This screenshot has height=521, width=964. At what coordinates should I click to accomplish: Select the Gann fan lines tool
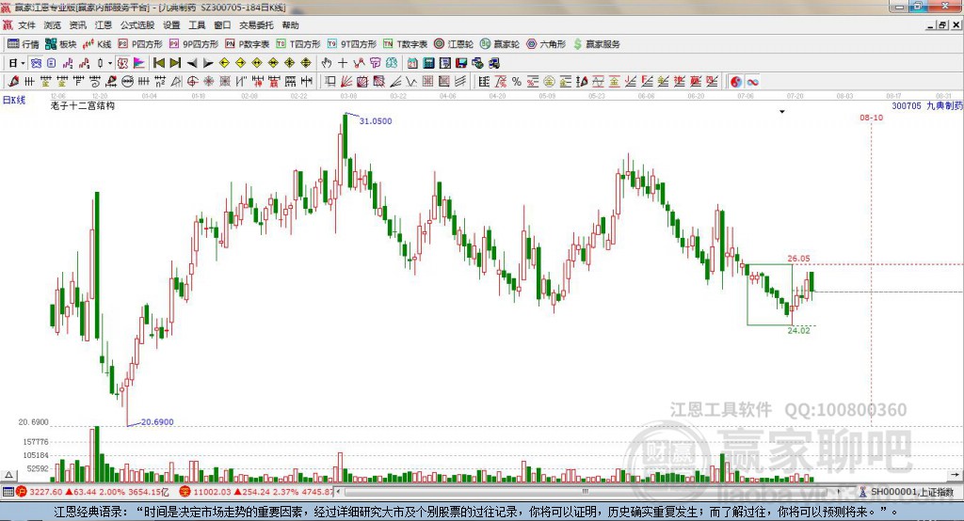pos(346,81)
